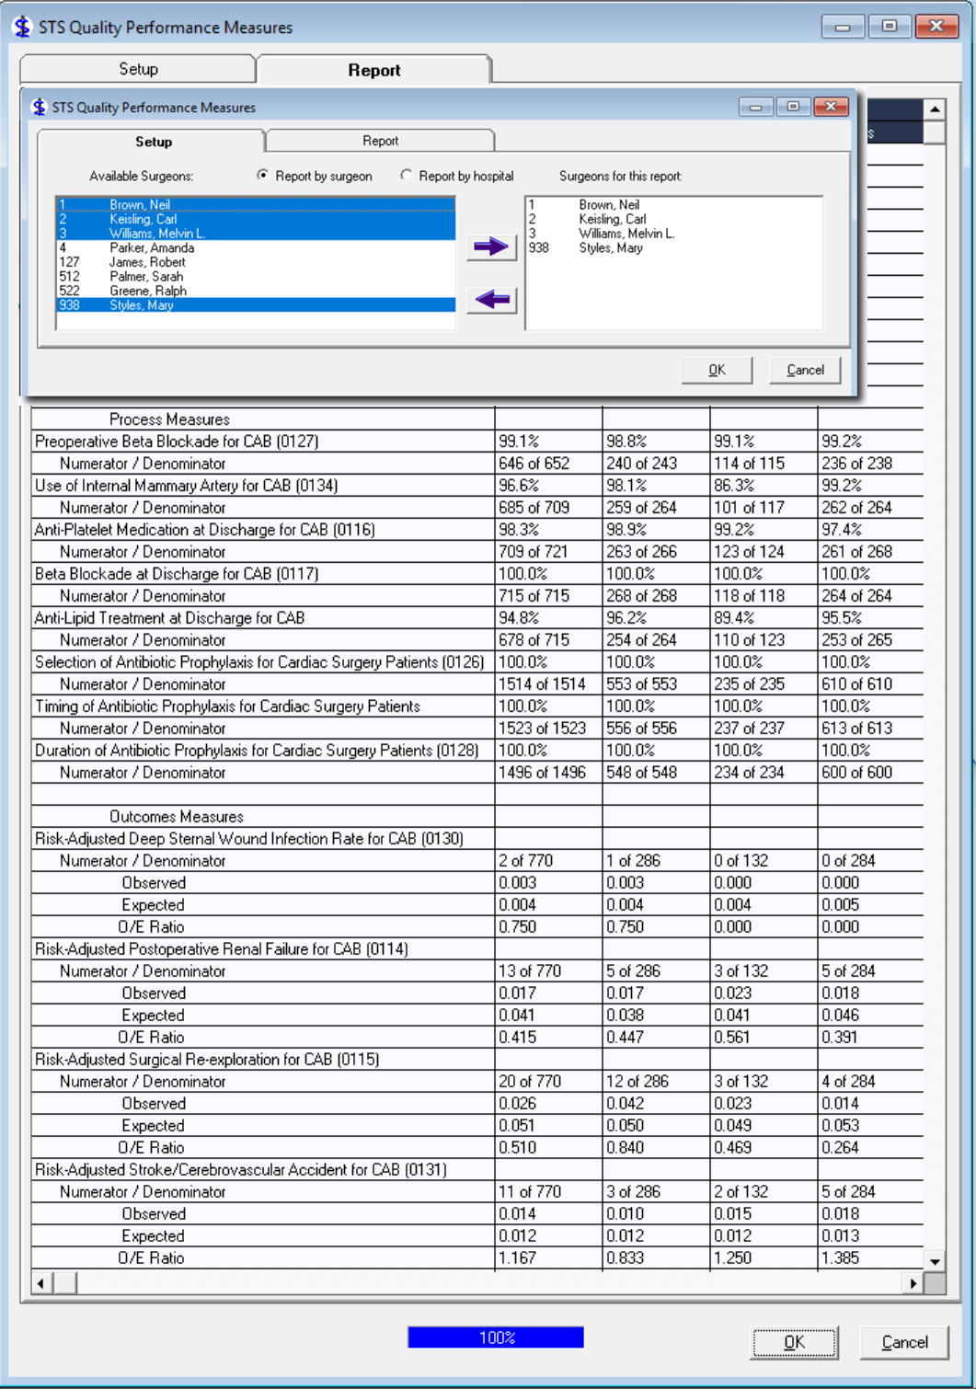Maximize the outer report window
Viewport: 976px width, 1389px height.
pyautogui.click(x=890, y=27)
